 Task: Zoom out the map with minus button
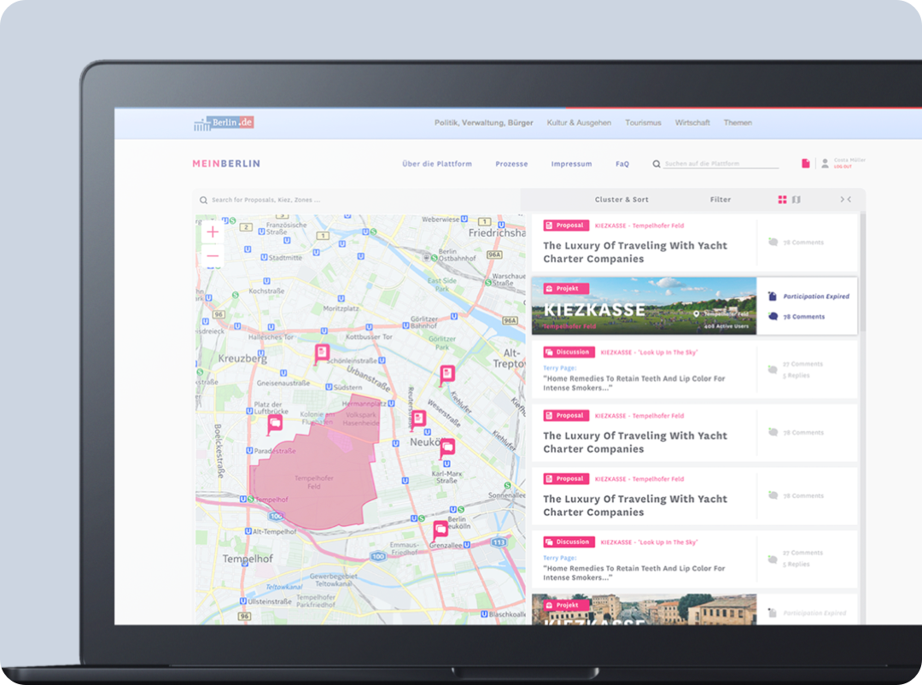(213, 256)
